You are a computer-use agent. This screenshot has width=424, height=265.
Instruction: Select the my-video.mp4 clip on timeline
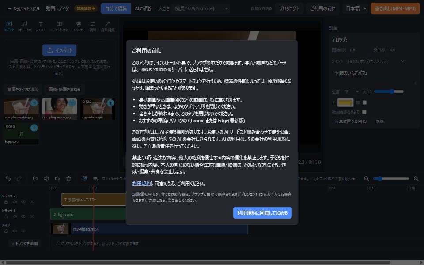coord(149,229)
